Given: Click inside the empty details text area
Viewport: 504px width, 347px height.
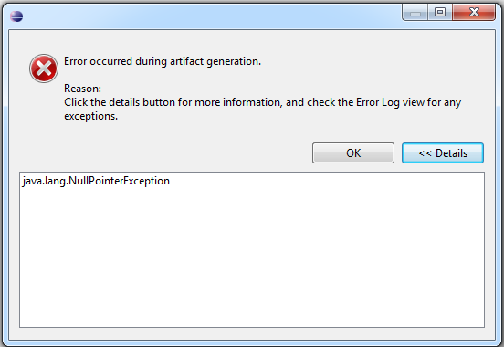Looking at the screenshot, I should [252, 258].
